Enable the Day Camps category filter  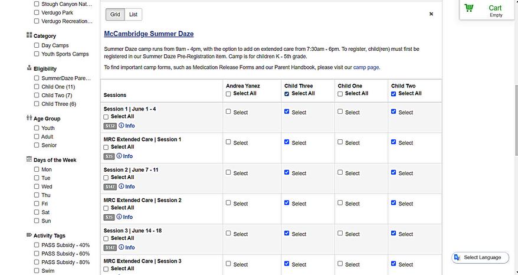(37, 45)
